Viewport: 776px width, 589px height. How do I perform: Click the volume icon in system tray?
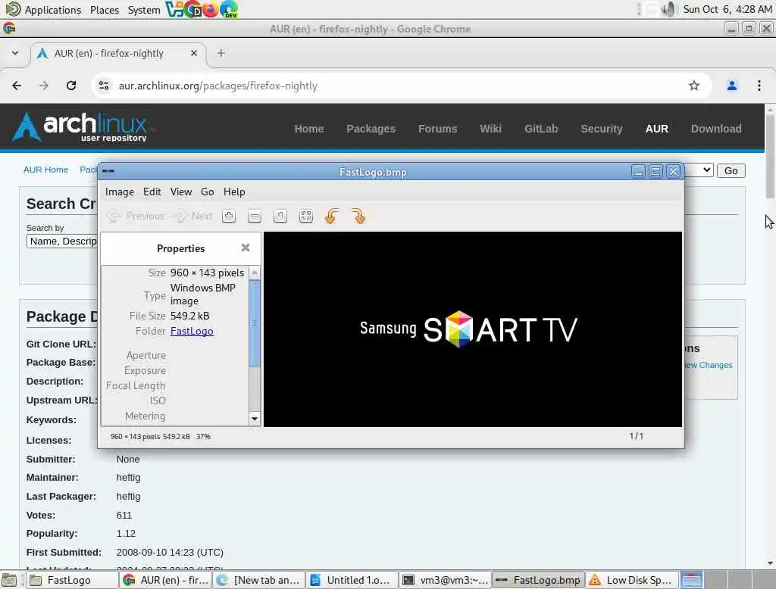pos(668,9)
